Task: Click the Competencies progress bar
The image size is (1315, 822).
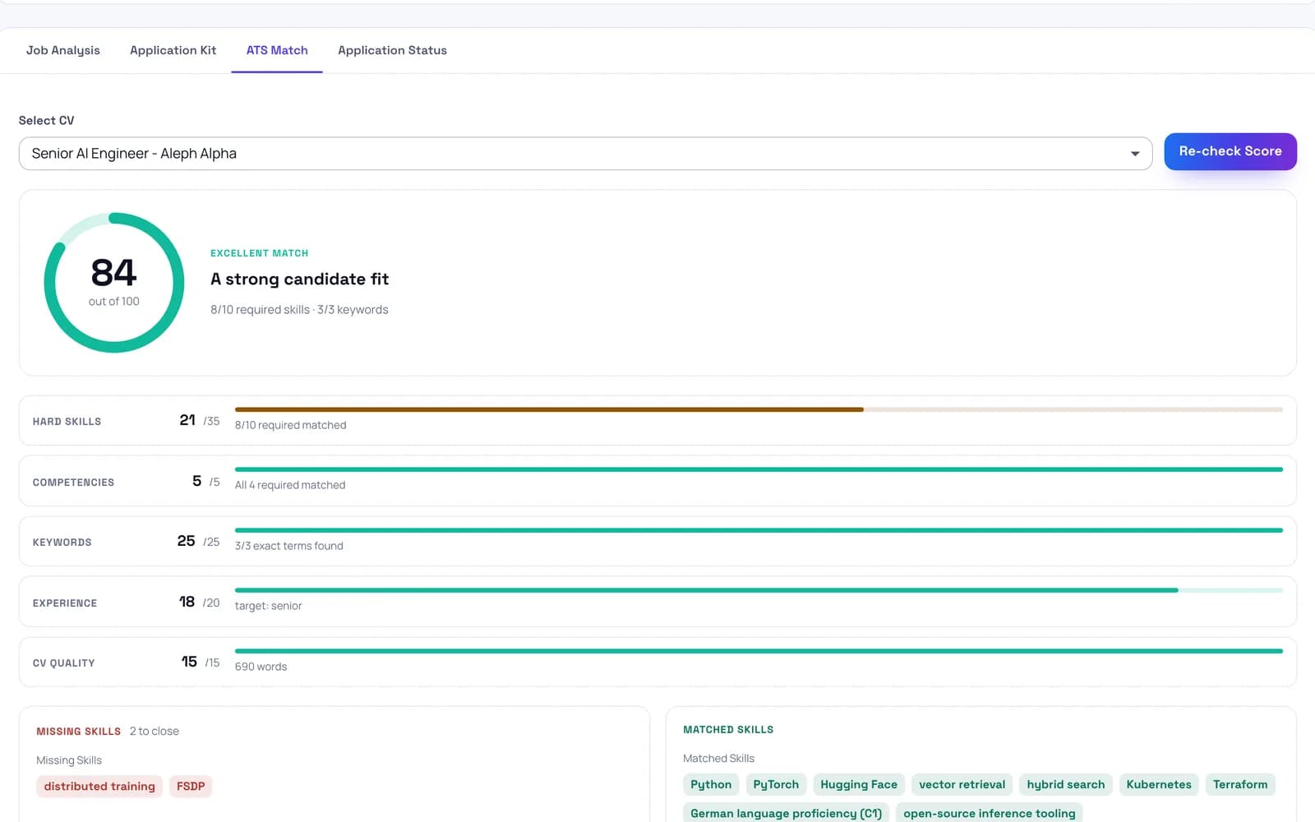Action: coord(759,469)
